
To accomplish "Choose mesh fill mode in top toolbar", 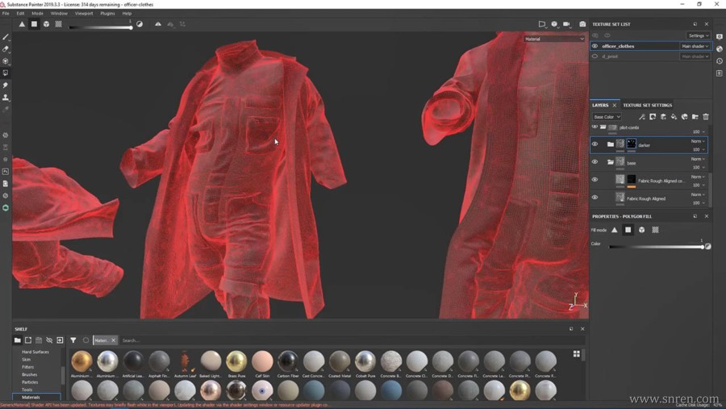I will coord(46,24).
